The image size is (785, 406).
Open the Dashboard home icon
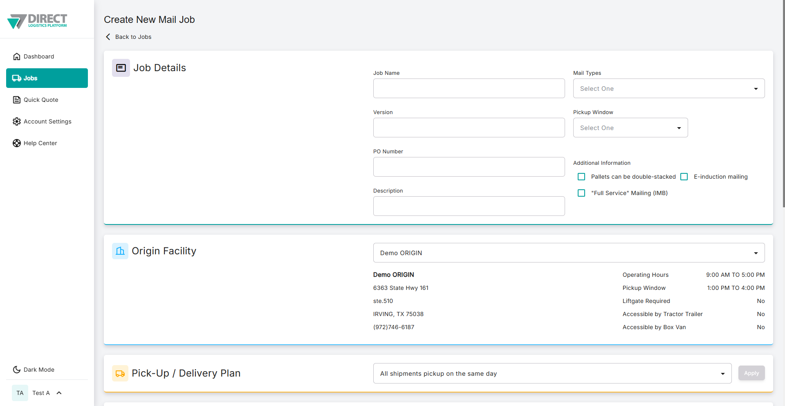pos(17,56)
